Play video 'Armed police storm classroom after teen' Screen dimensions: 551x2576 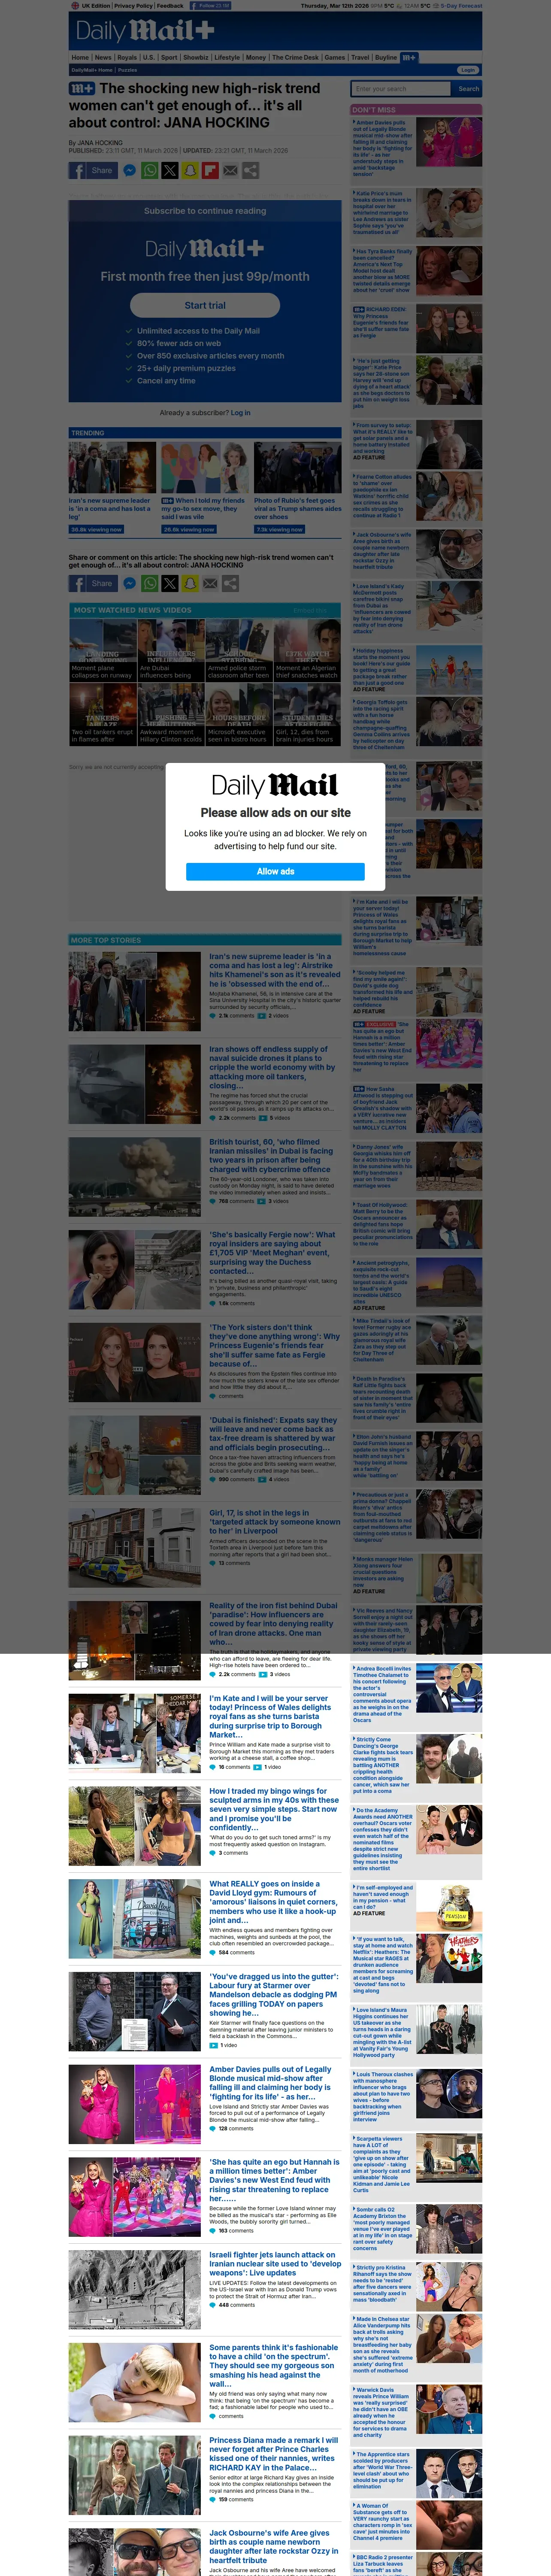tap(239, 651)
